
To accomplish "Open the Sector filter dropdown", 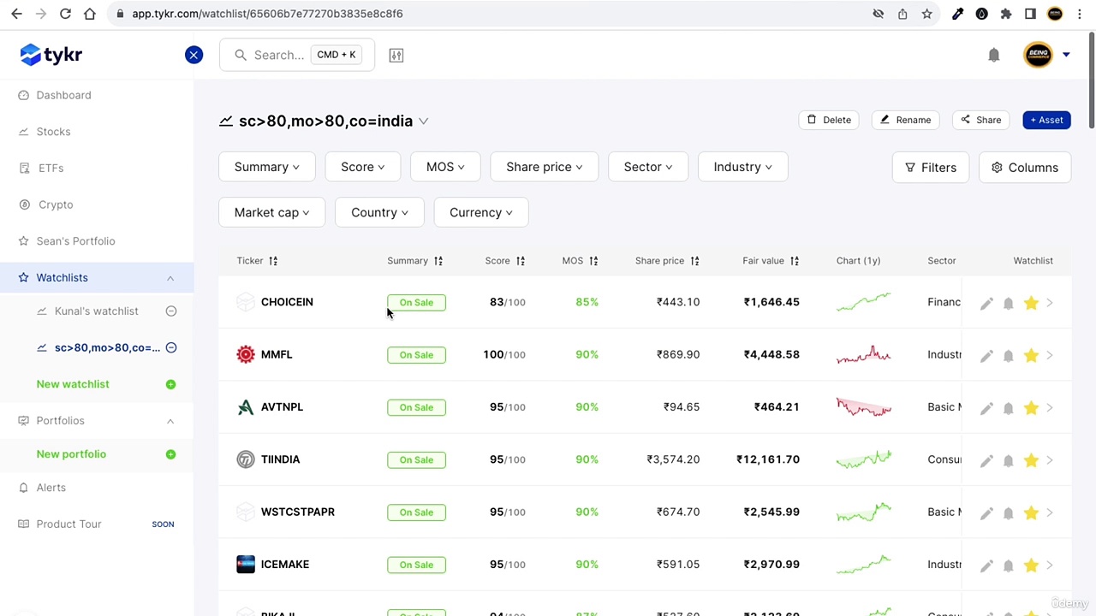I will (647, 167).
